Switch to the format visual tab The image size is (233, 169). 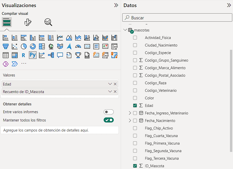28,22
